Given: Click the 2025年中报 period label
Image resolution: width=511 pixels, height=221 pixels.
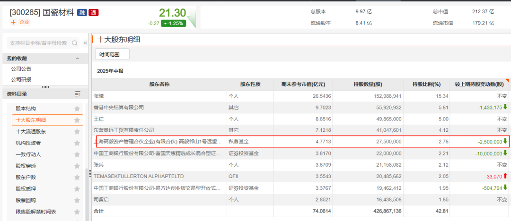Looking at the screenshot, I should pyautogui.click(x=110, y=71).
